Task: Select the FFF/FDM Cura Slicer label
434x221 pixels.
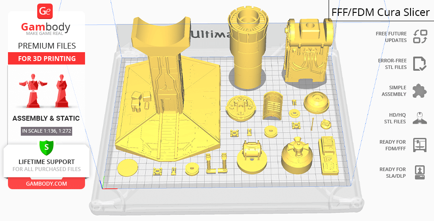Action: pyautogui.click(x=380, y=12)
